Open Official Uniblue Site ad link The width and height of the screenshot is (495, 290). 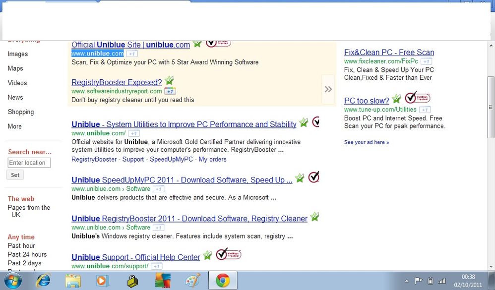click(x=131, y=45)
